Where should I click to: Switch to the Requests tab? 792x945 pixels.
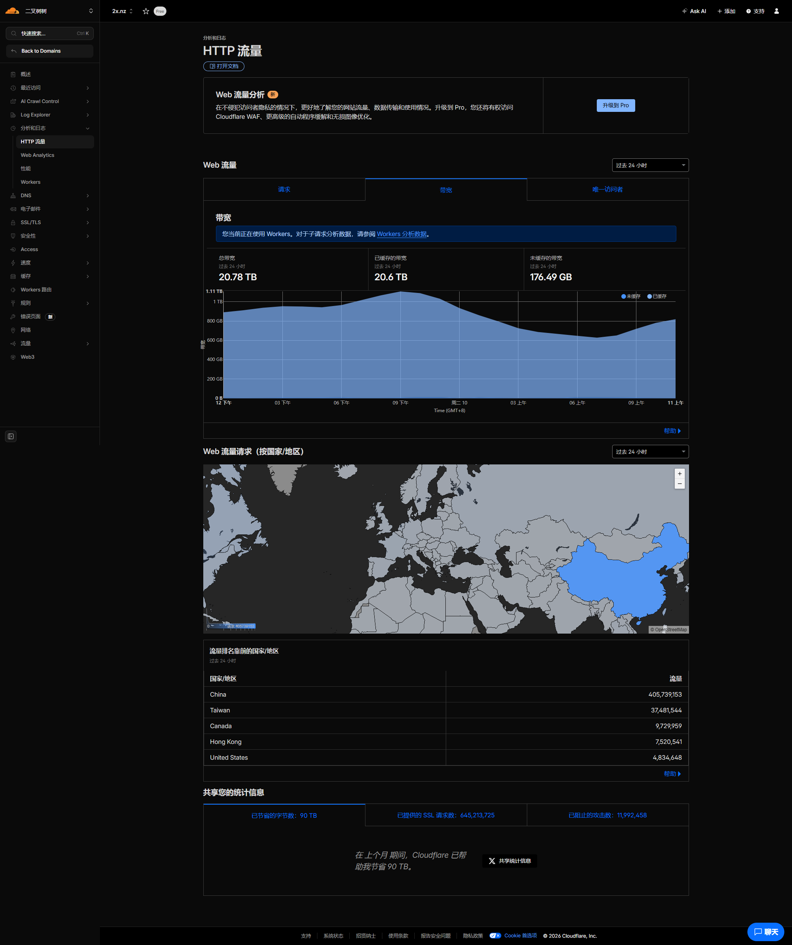(284, 190)
